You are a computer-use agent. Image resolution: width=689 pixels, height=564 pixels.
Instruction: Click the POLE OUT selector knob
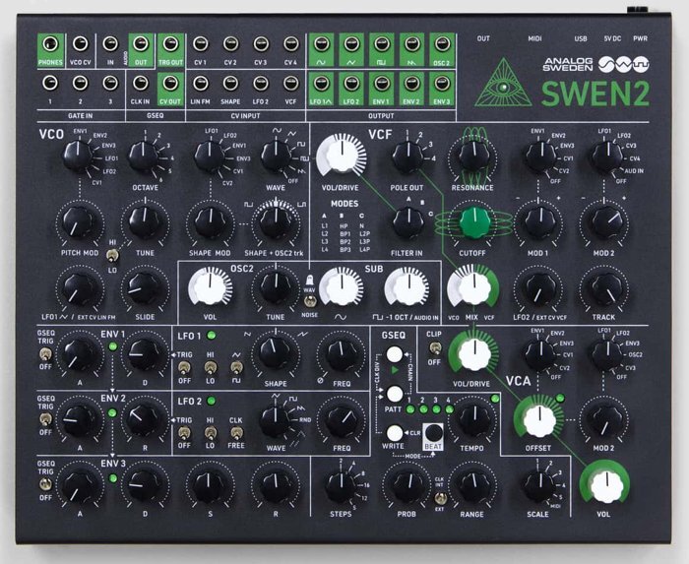[407, 157]
